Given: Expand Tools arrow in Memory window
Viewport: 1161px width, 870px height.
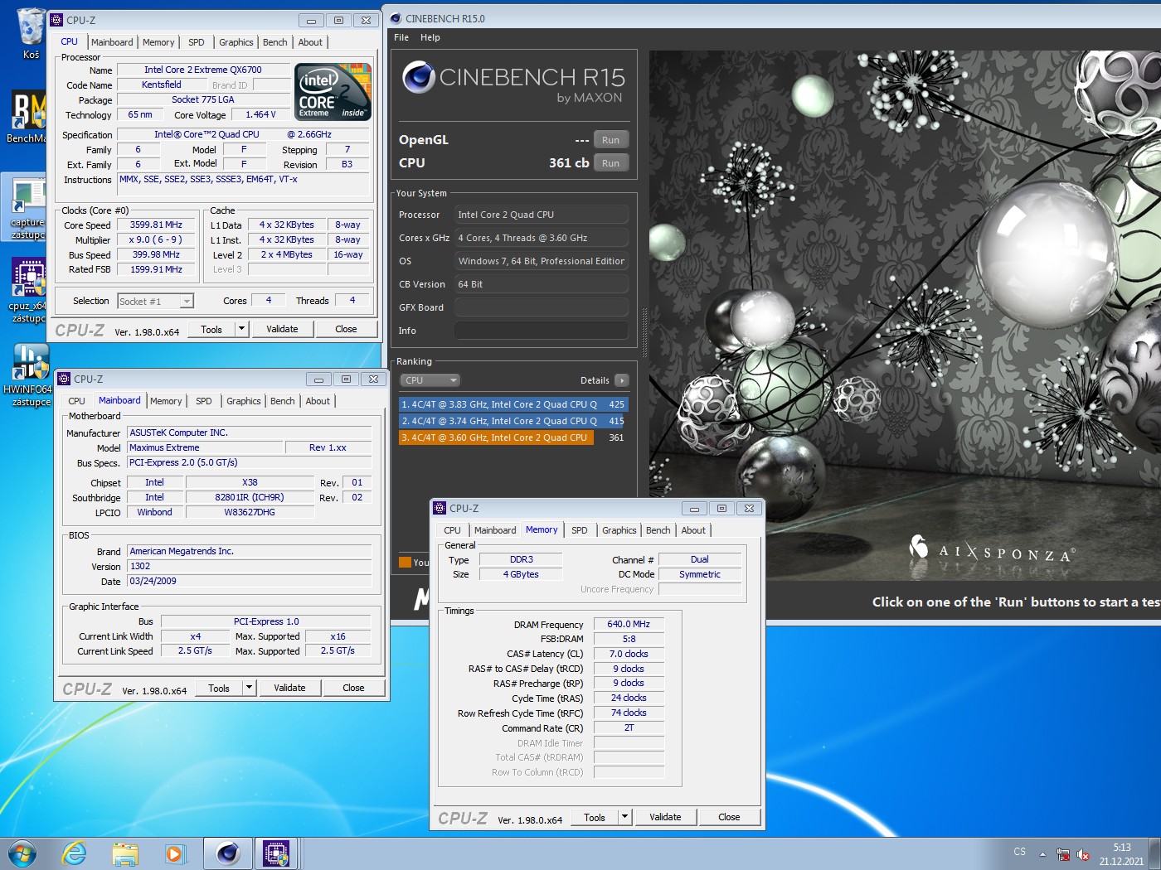Looking at the screenshot, I should pyautogui.click(x=624, y=817).
